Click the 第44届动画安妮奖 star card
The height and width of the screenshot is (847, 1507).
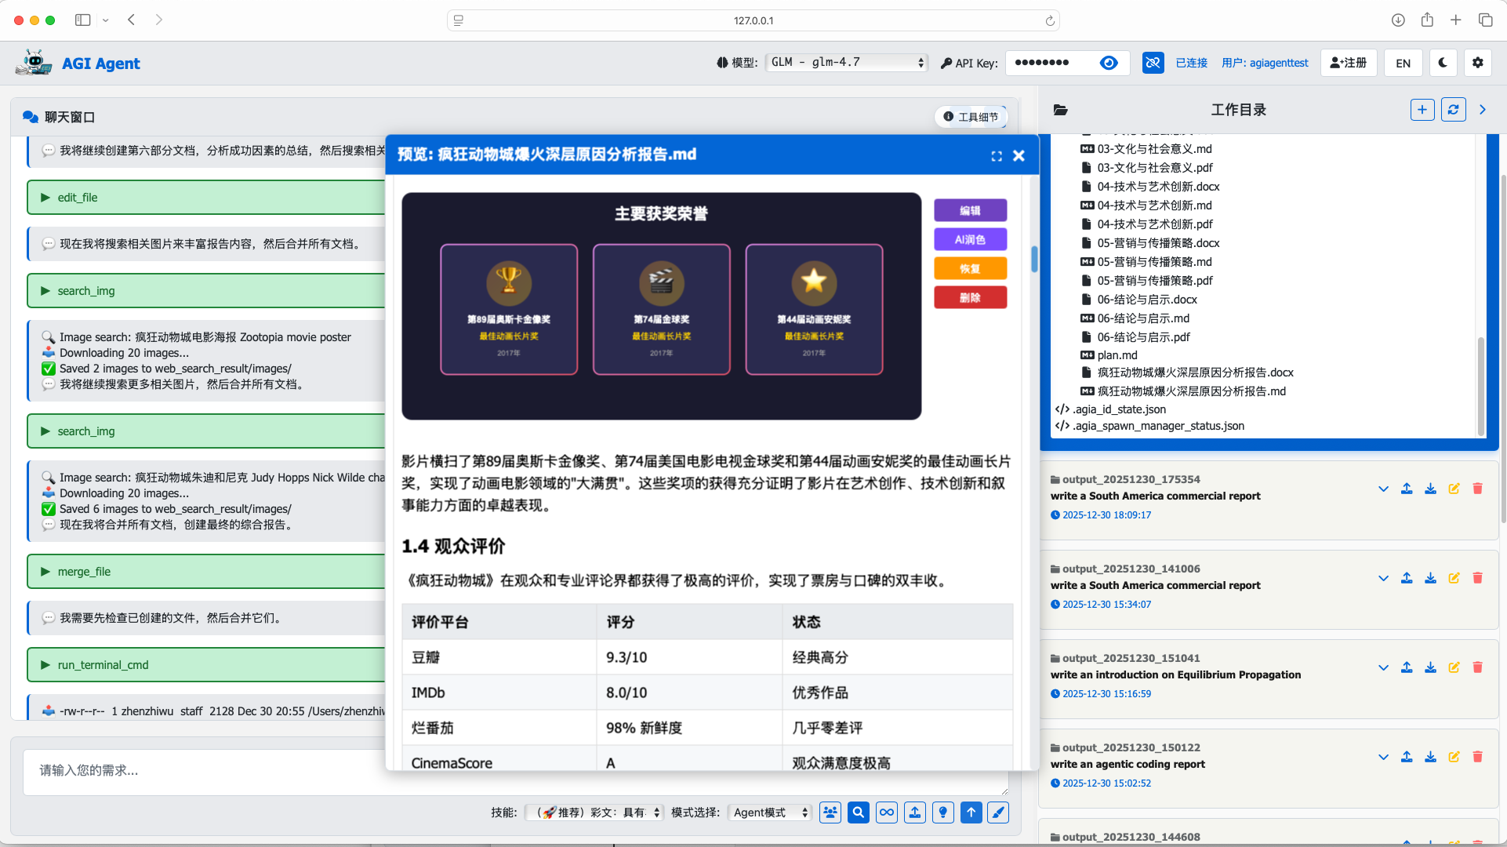pos(814,309)
